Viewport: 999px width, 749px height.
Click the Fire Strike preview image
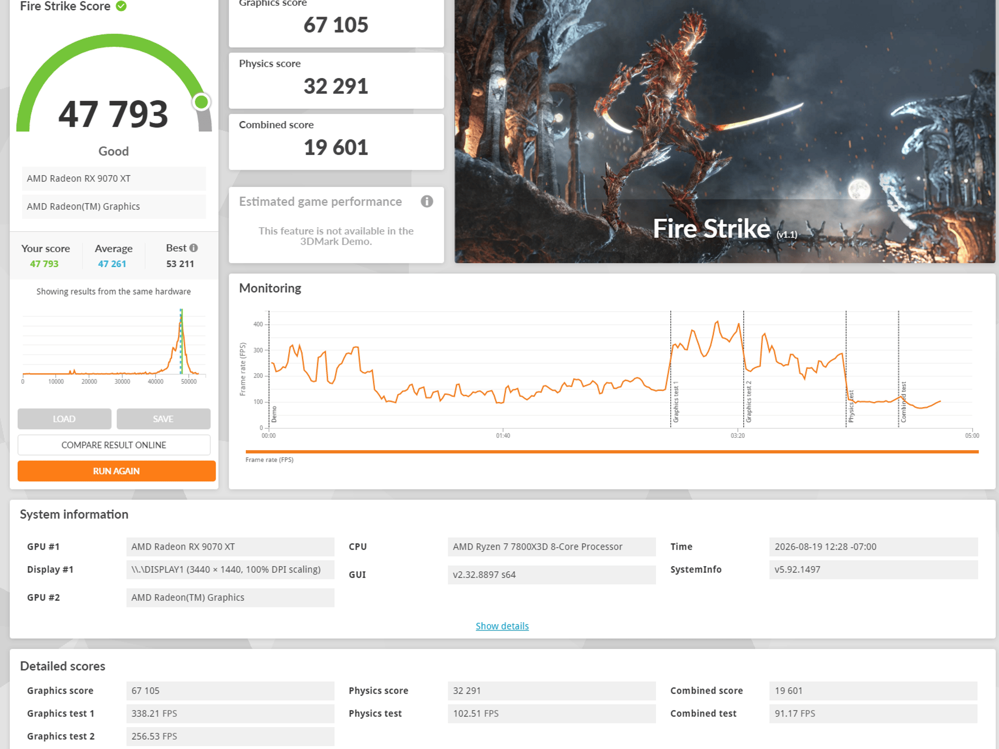[x=725, y=131]
